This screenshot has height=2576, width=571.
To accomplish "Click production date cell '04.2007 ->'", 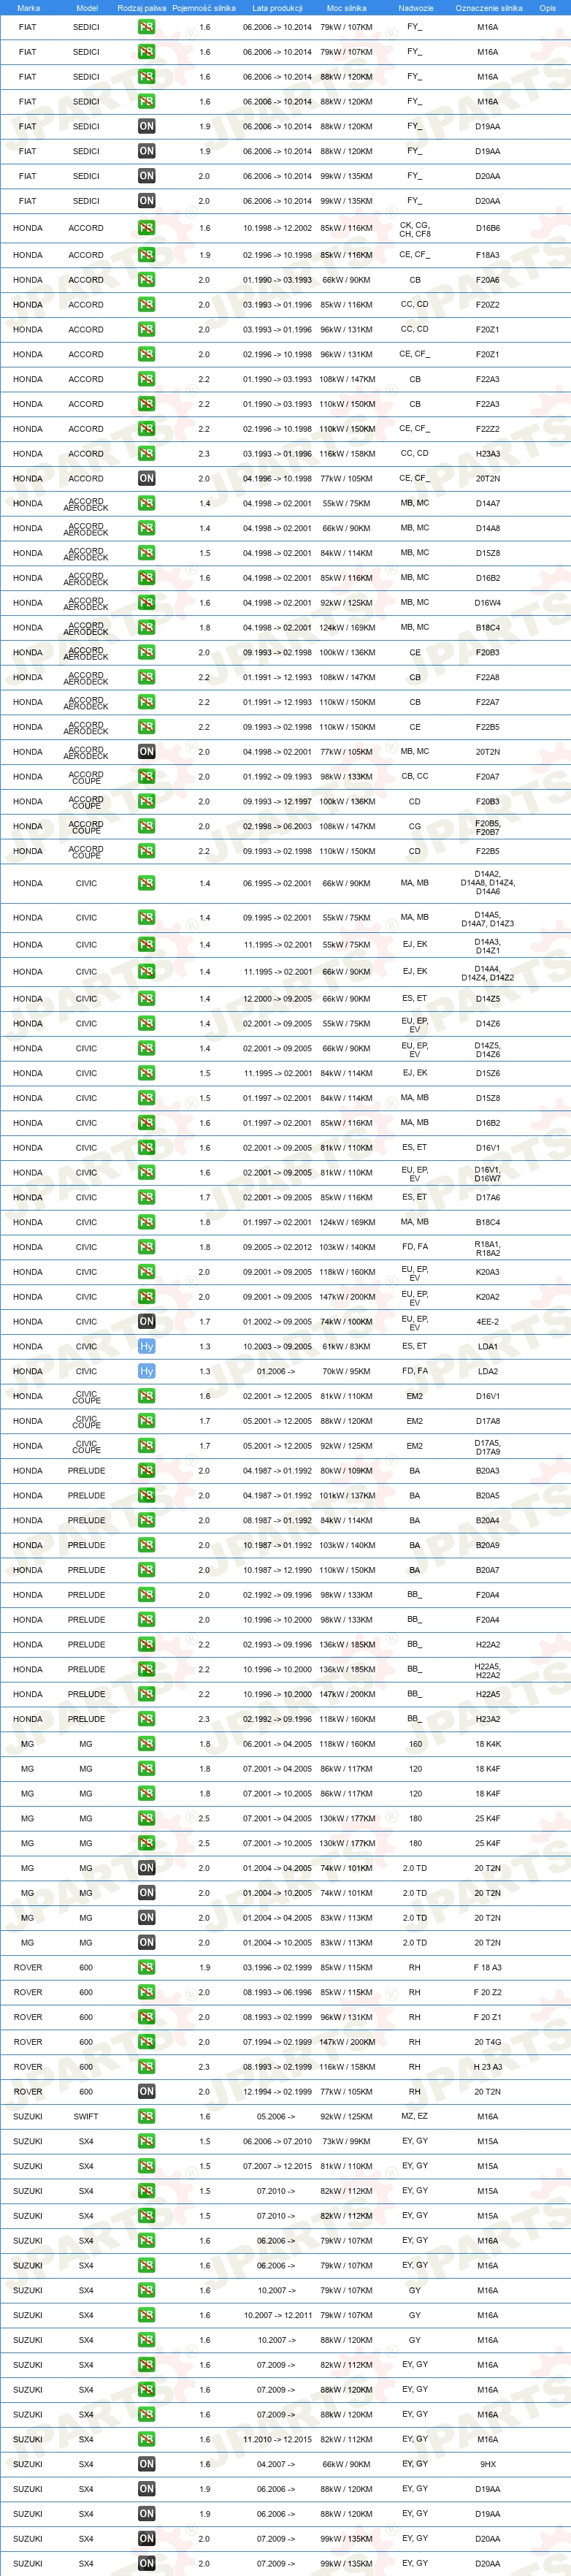I will coord(276,2464).
